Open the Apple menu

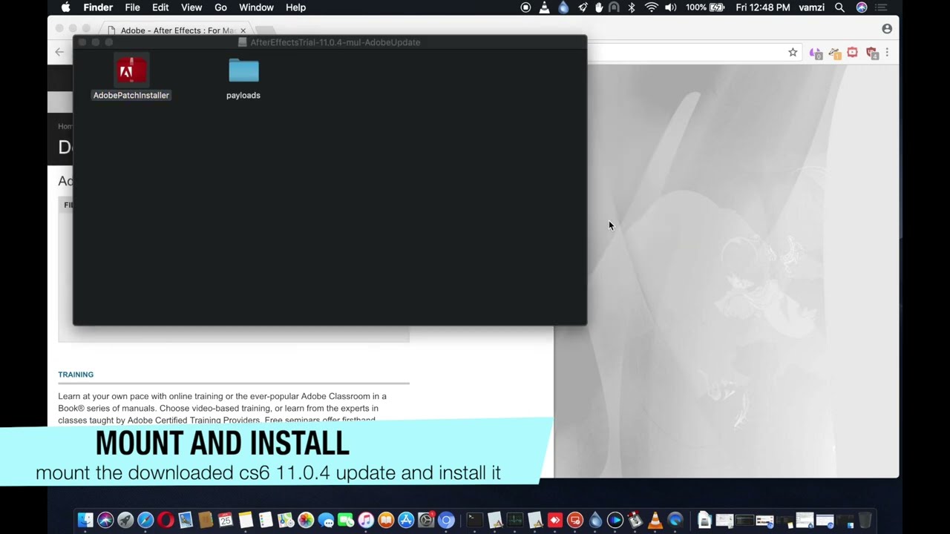pyautogui.click(x=66, y=7)
